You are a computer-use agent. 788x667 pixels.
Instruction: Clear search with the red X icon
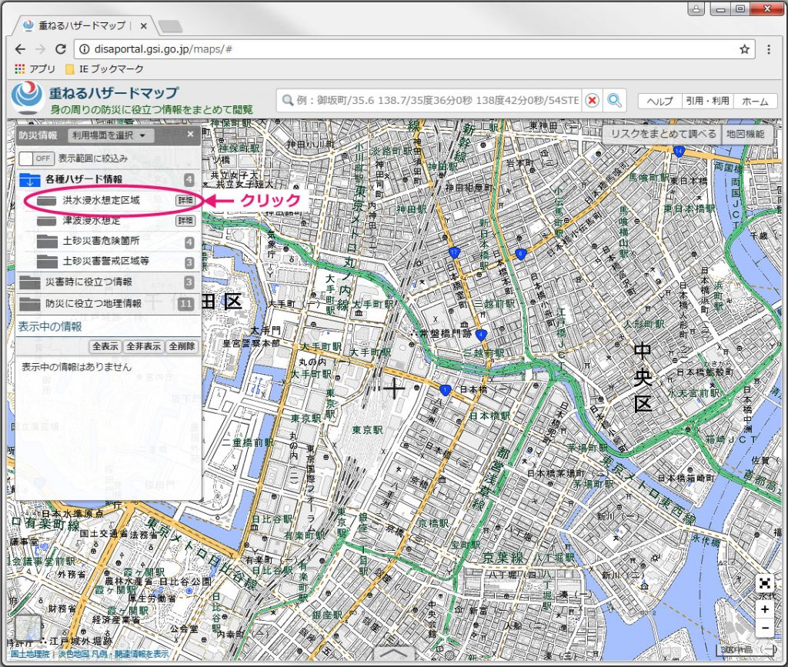tap(592, 101)
